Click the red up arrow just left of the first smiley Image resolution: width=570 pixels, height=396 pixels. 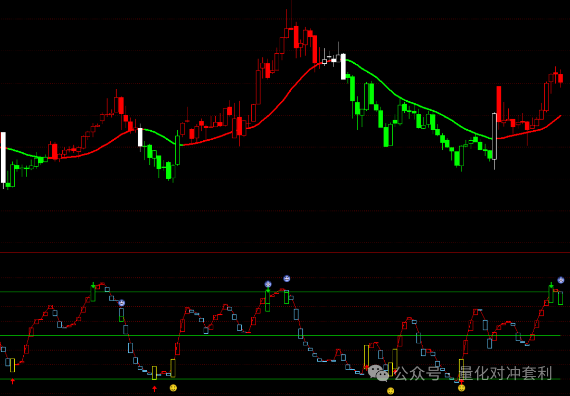pyautogui.click(x=155, y=389)
